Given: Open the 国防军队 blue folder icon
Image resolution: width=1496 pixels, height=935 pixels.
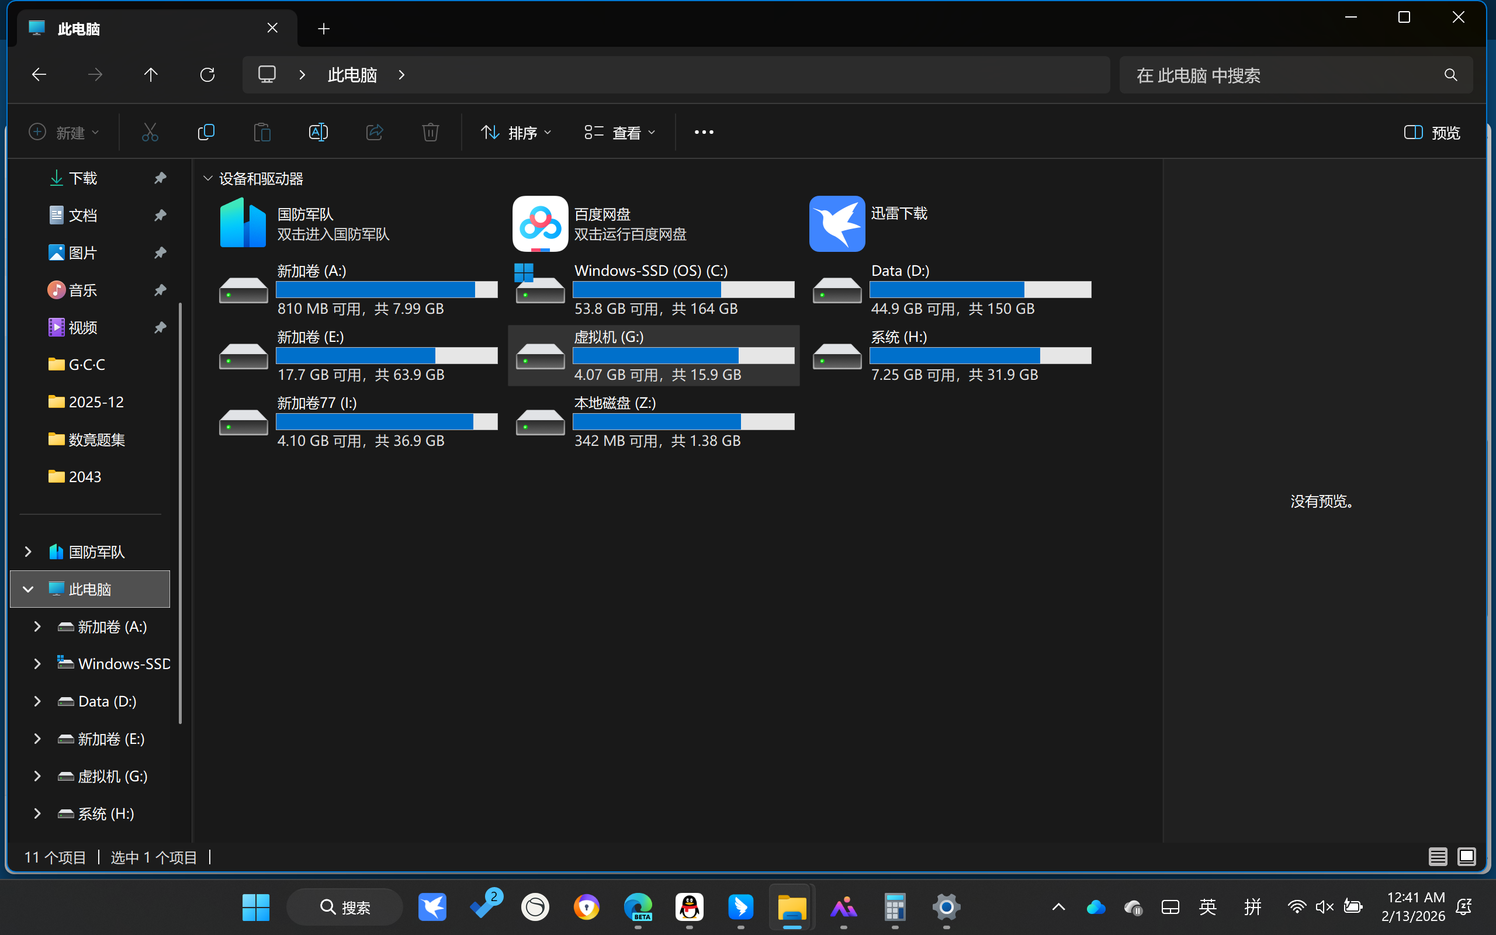Looking at the screenshot, I should 243,224.
